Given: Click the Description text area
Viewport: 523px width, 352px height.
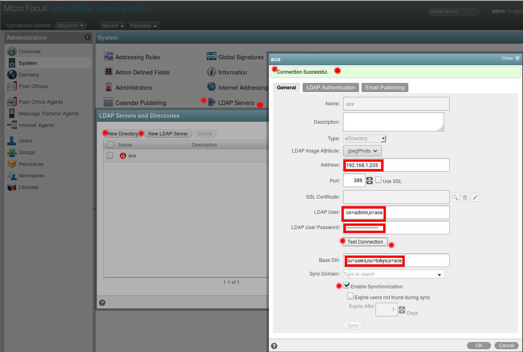Looking at the screenshot, I should coord(394,122).
